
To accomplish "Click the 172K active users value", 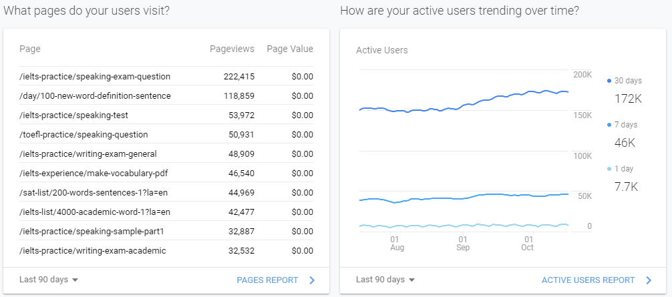I will [x=628, y=99].
